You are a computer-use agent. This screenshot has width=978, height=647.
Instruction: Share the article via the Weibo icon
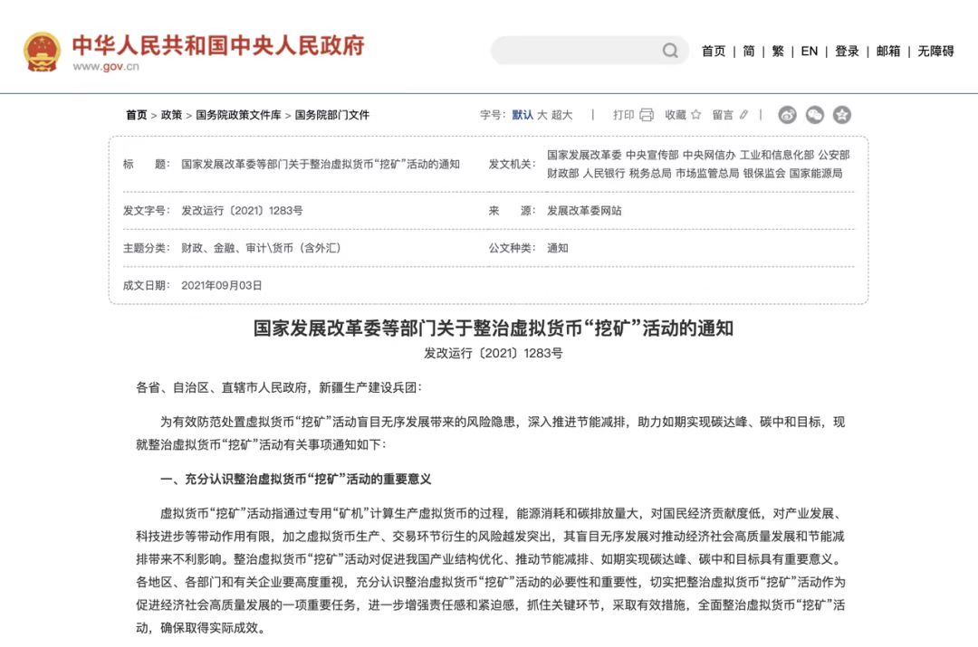787,115
